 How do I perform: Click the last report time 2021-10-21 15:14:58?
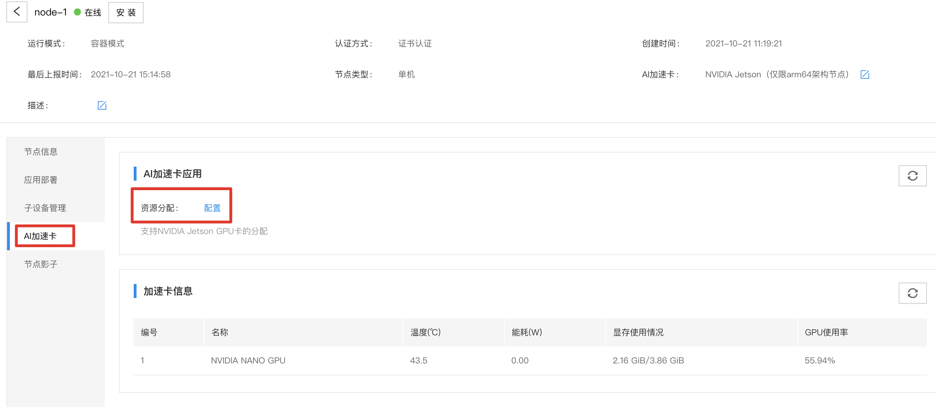(x=131, y=75)
